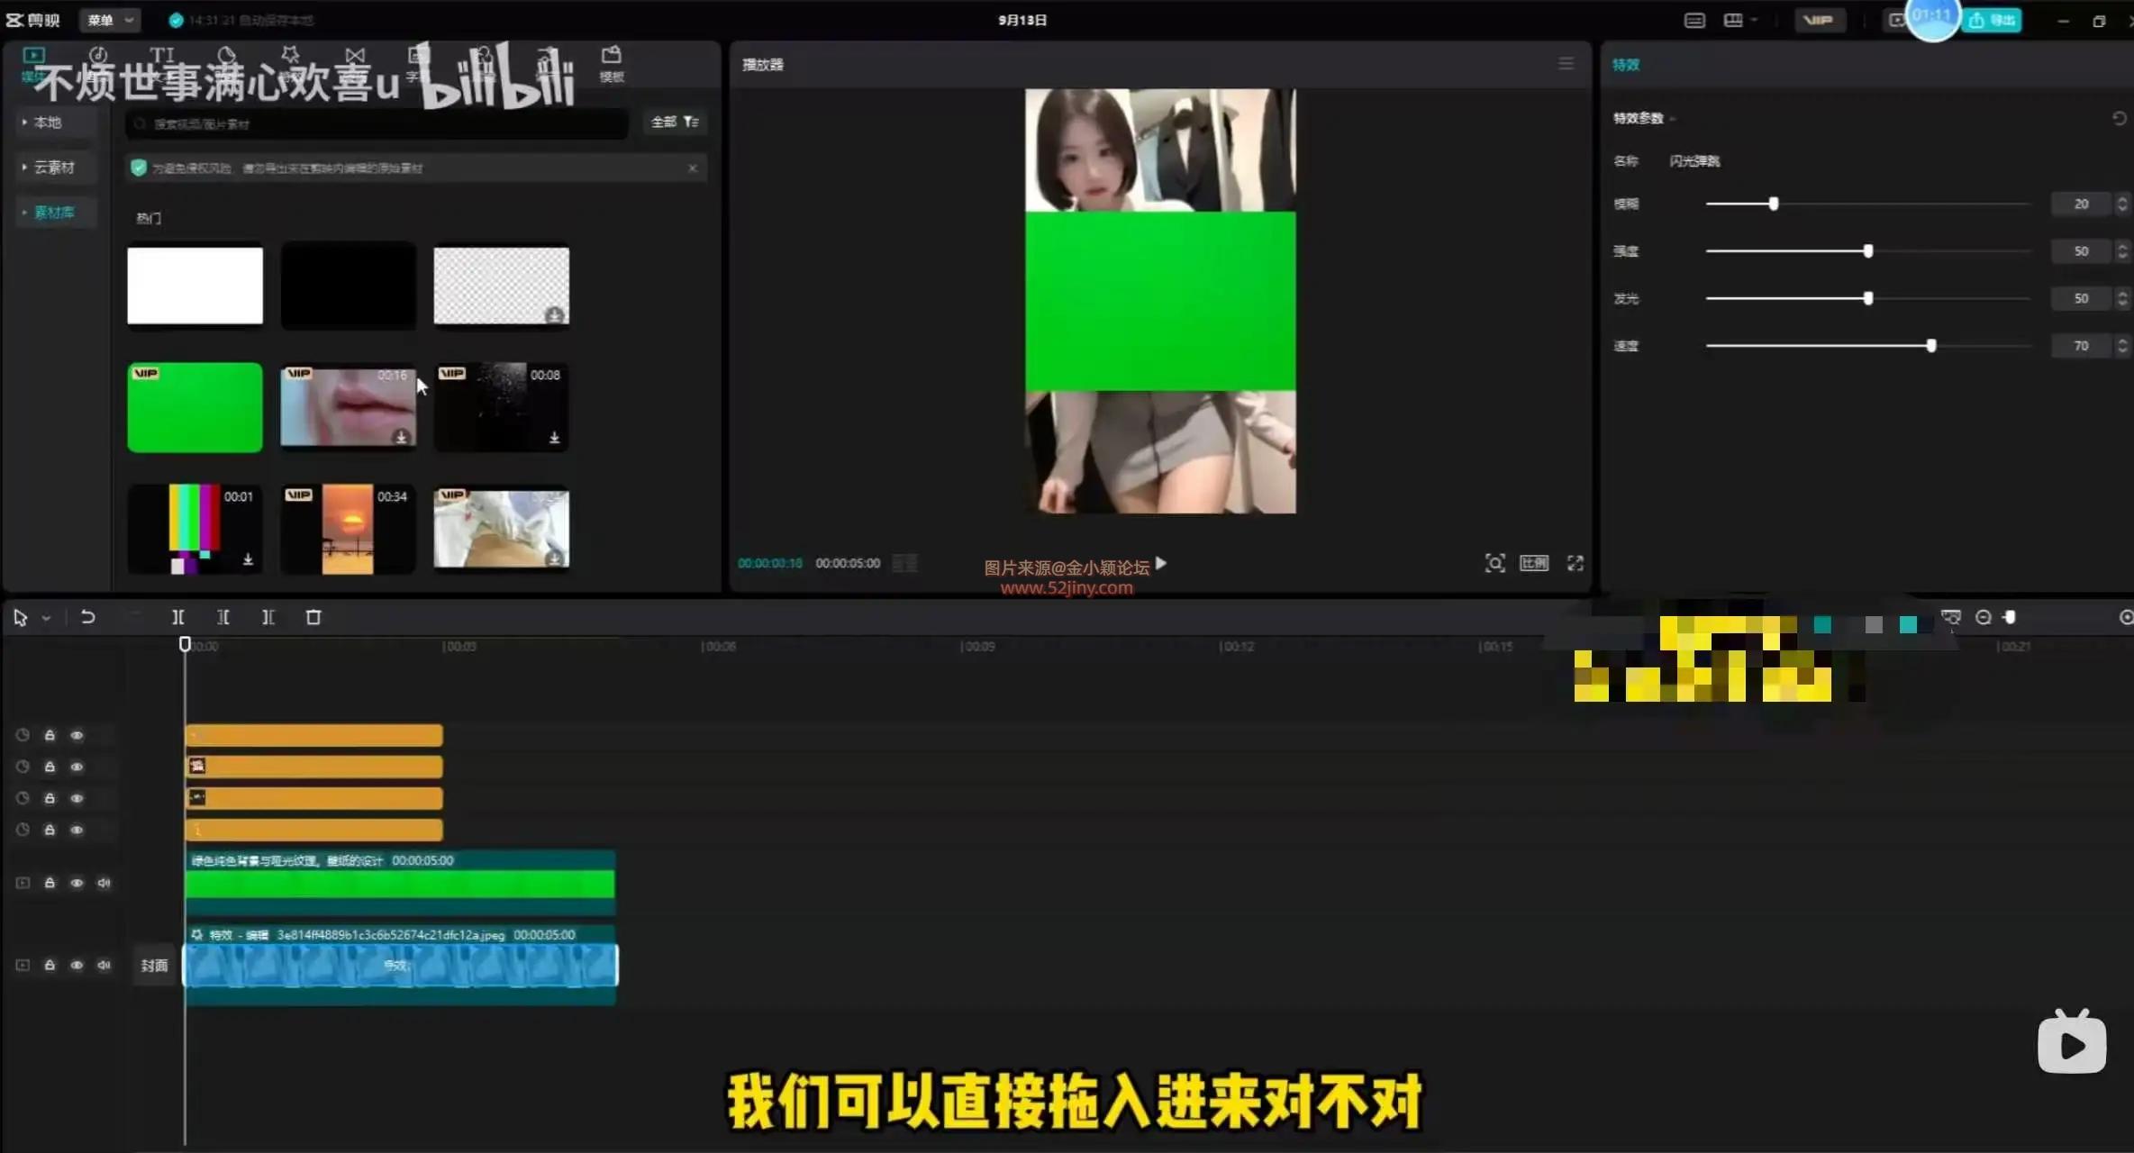Lock the green background video track
Image resolution: width=2134 pixels, height=1153 pixels.
pos(50,883)
